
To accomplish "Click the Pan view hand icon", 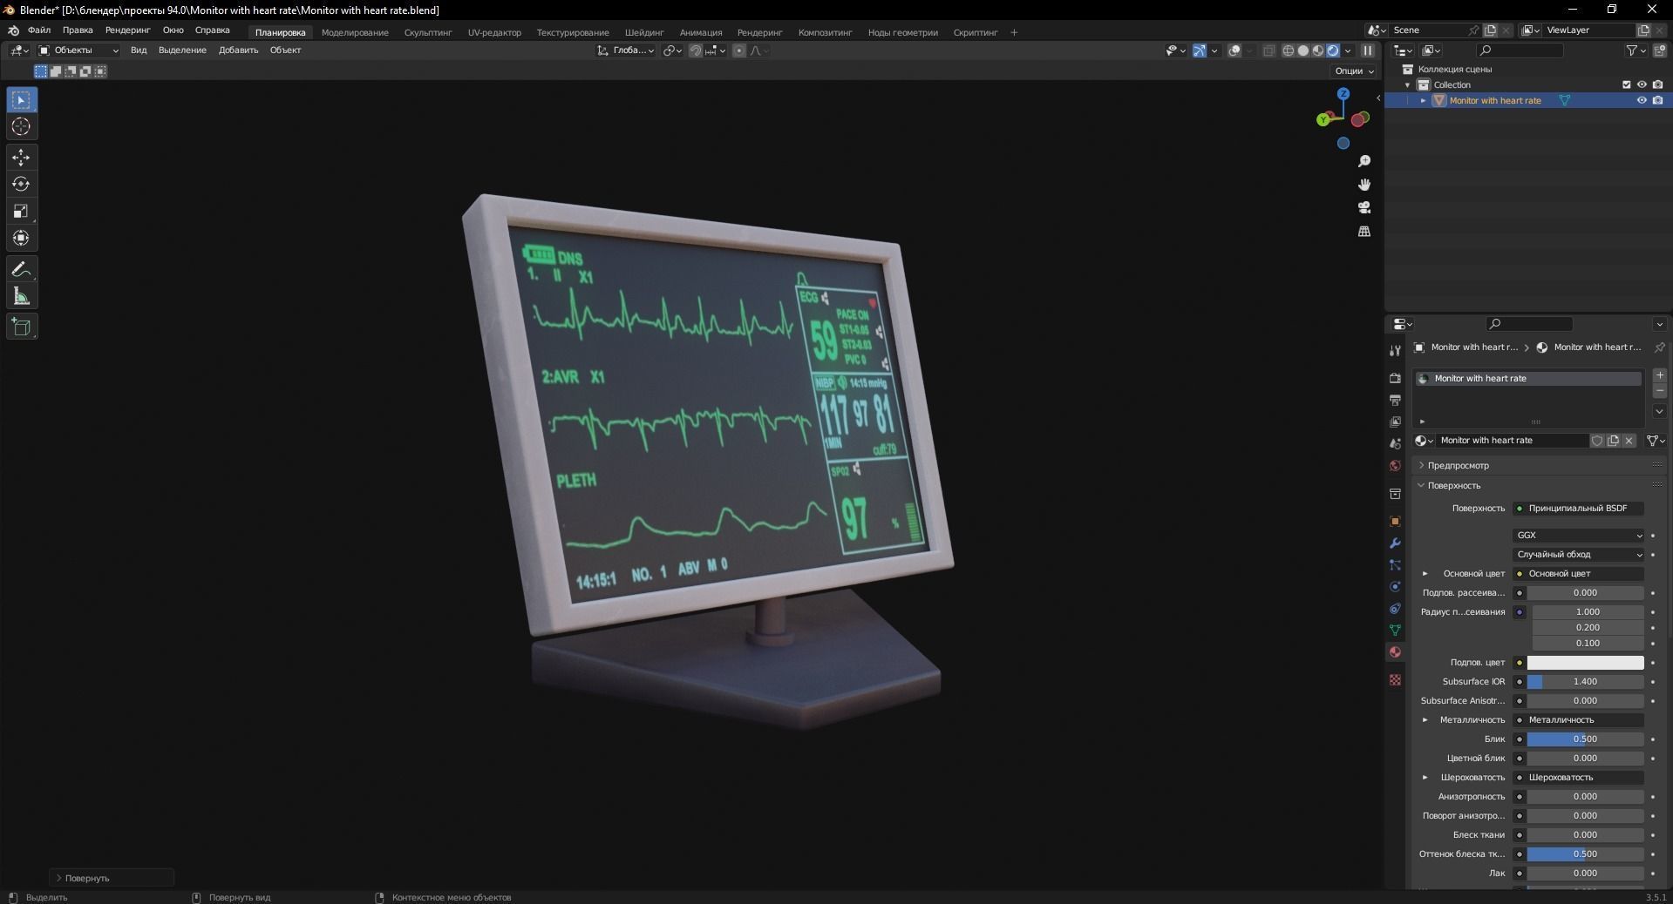I will (x=1364, y=185).
